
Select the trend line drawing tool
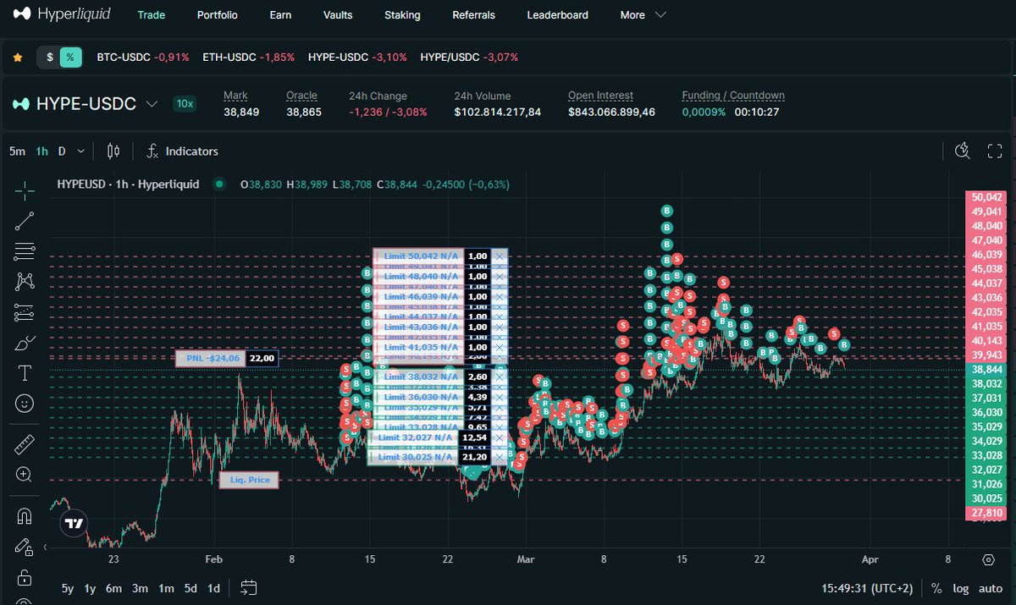(25, 221)
